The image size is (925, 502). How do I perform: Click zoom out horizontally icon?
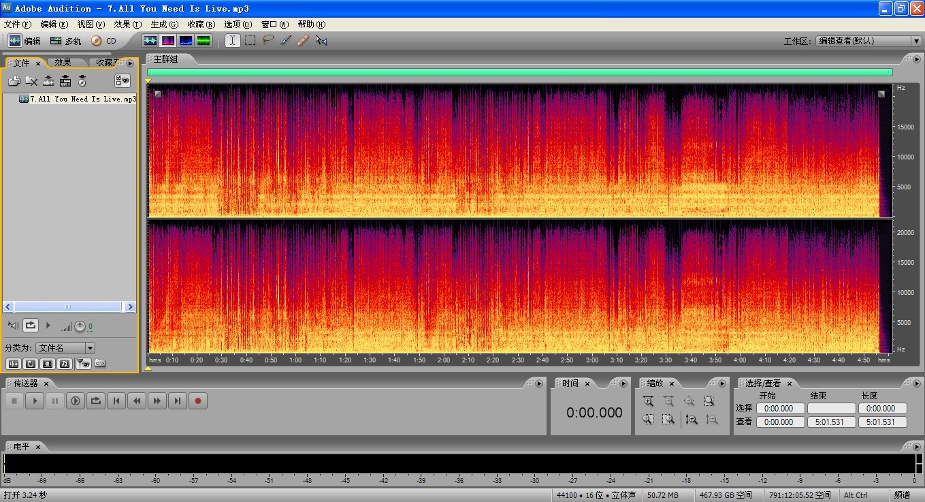(x=668, y=402)
